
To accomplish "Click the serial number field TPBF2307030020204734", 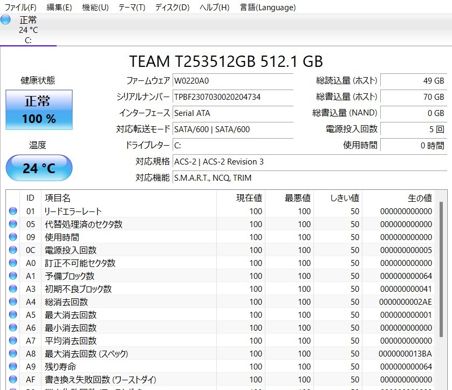I will pos(233,97).
